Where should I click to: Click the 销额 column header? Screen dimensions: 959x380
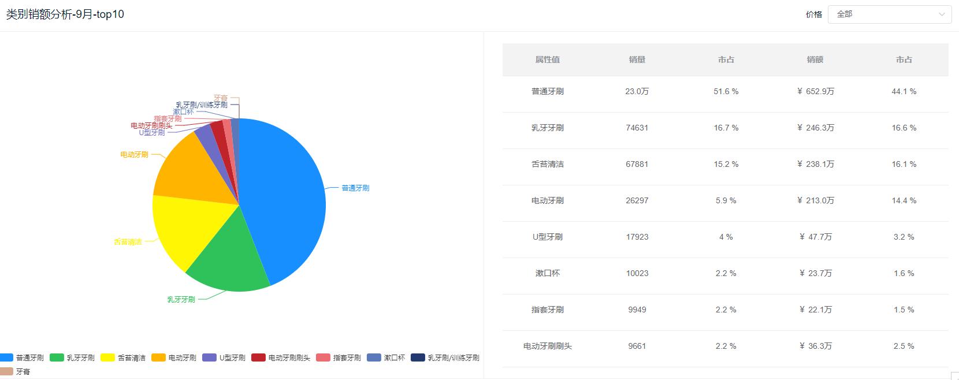tap(815, 59)
